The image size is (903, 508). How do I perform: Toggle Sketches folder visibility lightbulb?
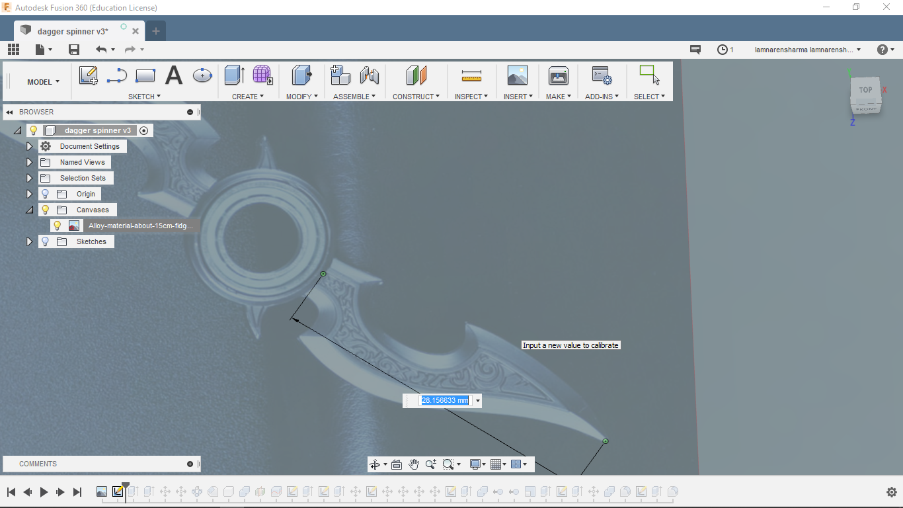(x=45, y=241)
